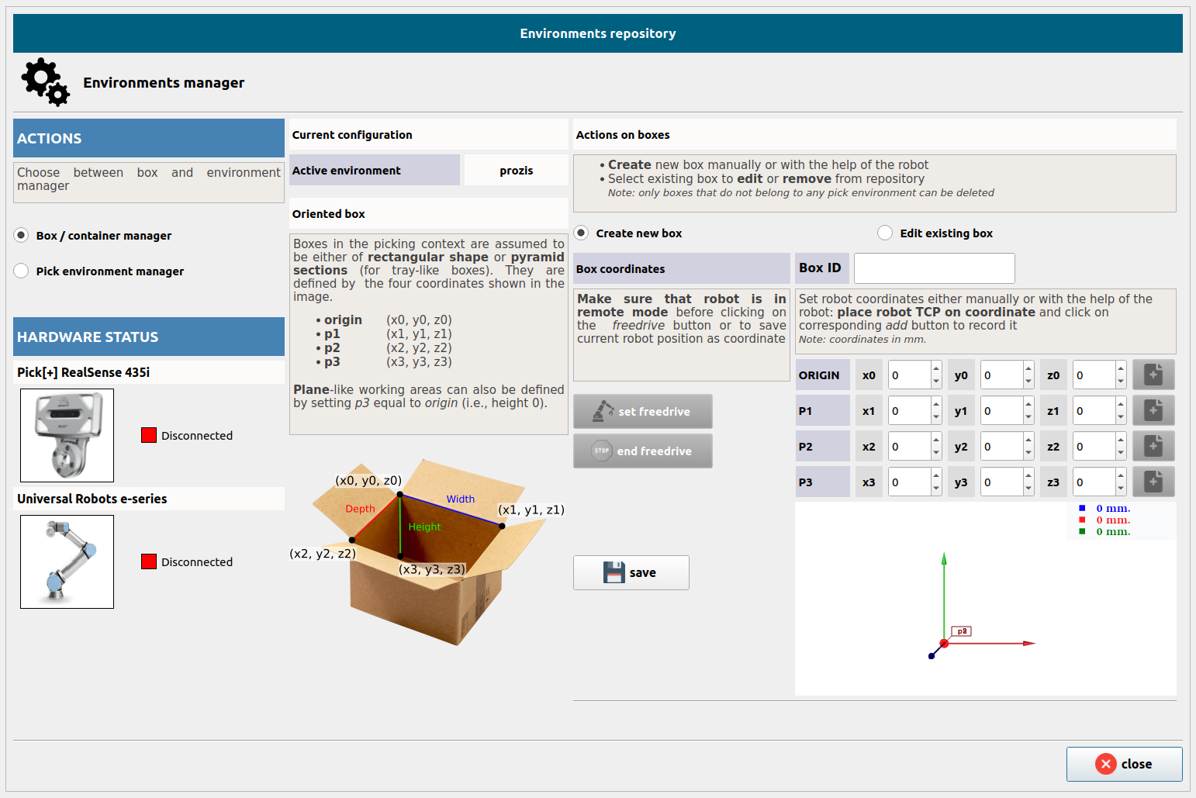Click the Universal Robots arm thumbnail
This screenshot has width=1196, height=798.
[67, 561]
